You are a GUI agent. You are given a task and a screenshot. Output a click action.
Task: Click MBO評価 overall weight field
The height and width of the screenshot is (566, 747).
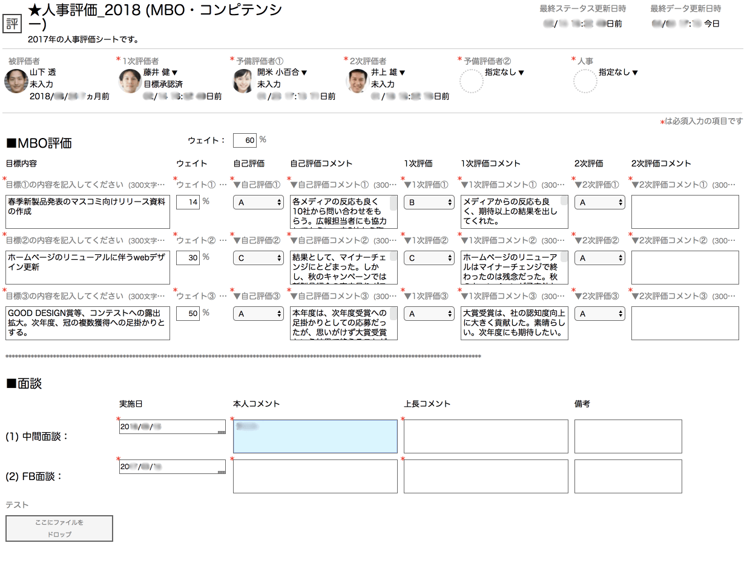tap(245, 140)
